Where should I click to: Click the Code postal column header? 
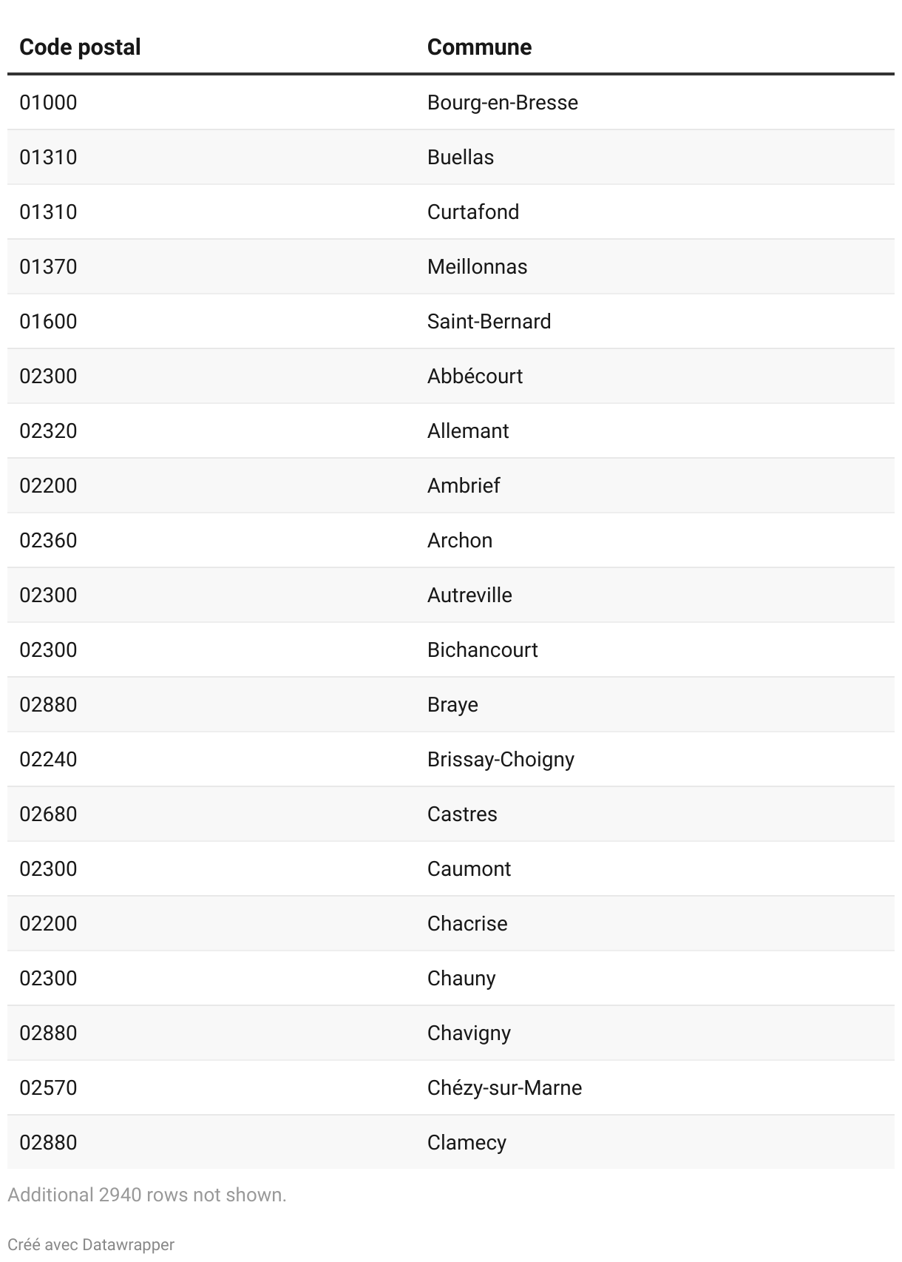(x=80, y=47)
